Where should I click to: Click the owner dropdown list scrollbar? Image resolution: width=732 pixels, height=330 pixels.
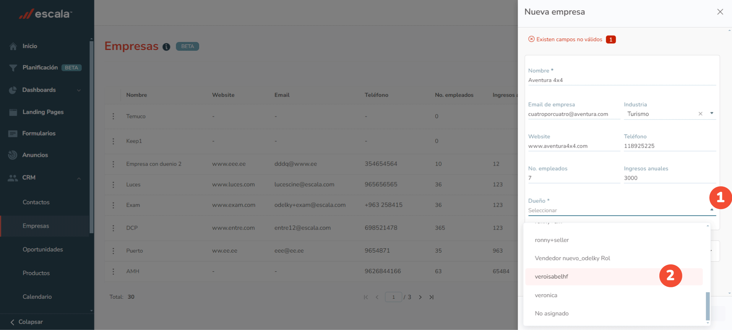pos(708,306)
